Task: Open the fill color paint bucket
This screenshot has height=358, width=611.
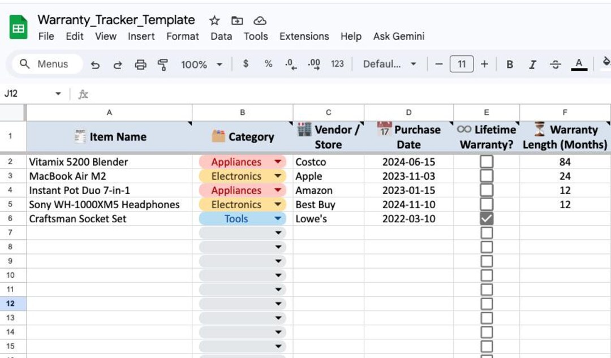Action: pyautogui.click(x=606, y=63)
